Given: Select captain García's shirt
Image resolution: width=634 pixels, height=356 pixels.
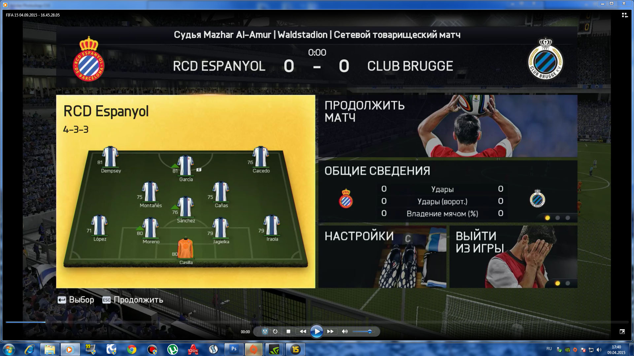Looking at the screenshot, I should pos(185,165).
